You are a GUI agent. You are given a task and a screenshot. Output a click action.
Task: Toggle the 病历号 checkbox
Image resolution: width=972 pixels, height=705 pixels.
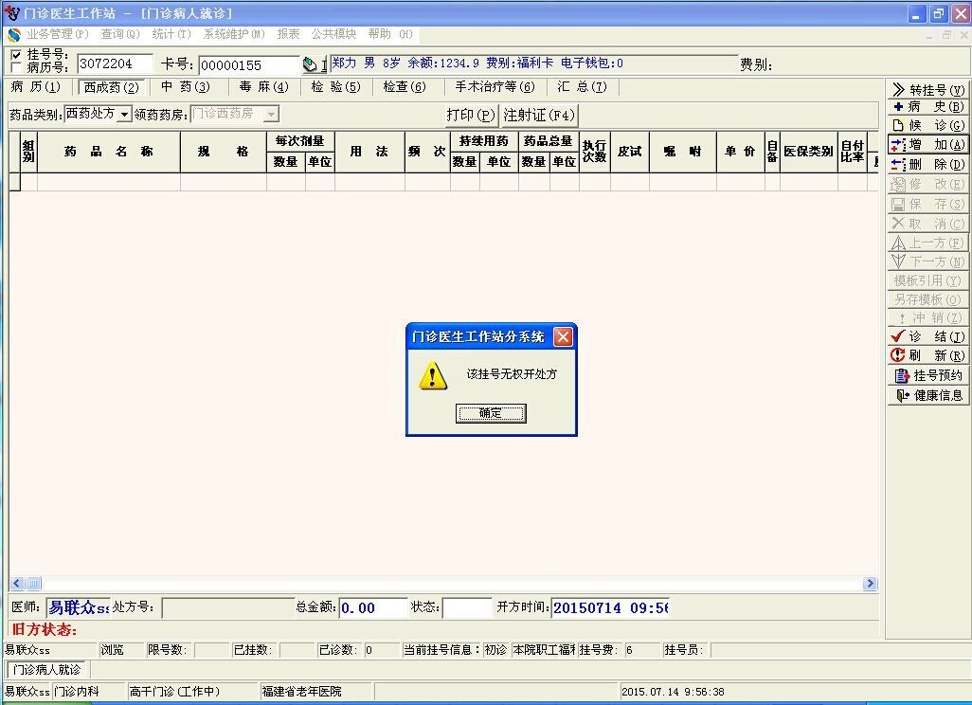click(17, 67)
